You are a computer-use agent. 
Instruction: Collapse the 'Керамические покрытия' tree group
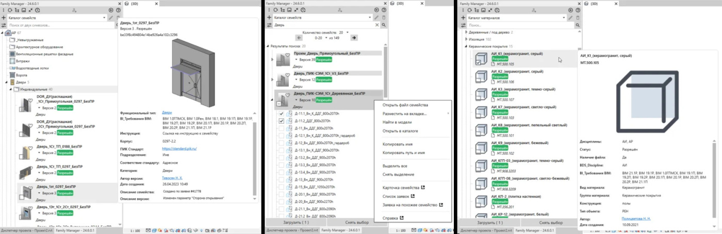tap(466, 46)
